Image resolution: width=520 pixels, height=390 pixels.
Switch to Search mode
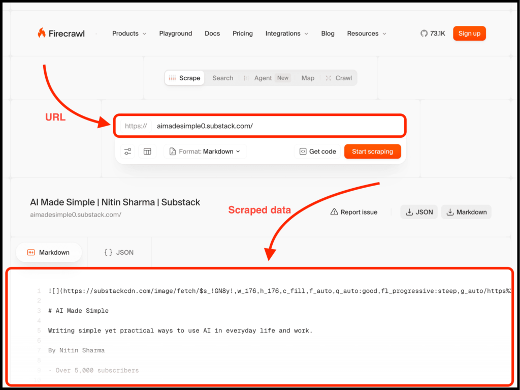coord(222,78)
